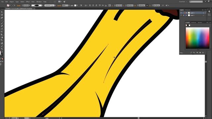Pick a color from the spectrum
The width and height of the screenshot is (212, 119).
(197, 38)
